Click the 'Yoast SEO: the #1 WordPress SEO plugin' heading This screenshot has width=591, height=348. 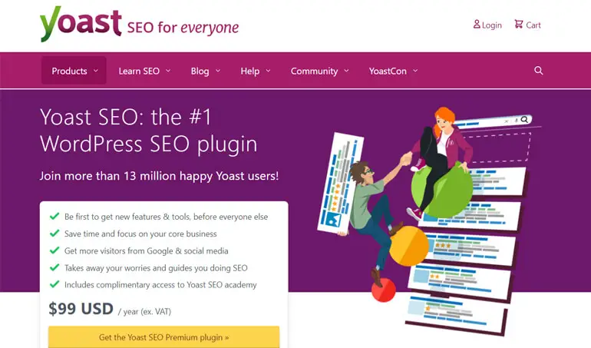148,131
